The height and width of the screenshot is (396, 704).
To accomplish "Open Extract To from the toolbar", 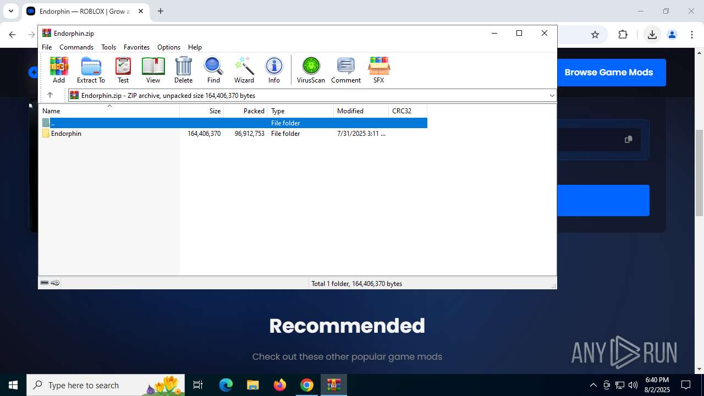I will coord(91,70).
